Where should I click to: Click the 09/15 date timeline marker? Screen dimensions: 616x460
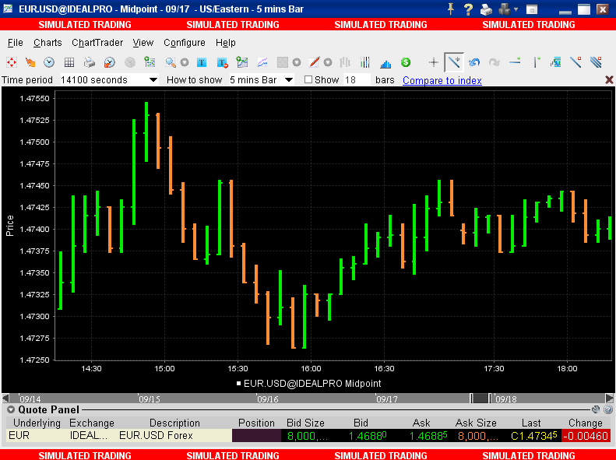pyautogui.click(x=150, y=399)
